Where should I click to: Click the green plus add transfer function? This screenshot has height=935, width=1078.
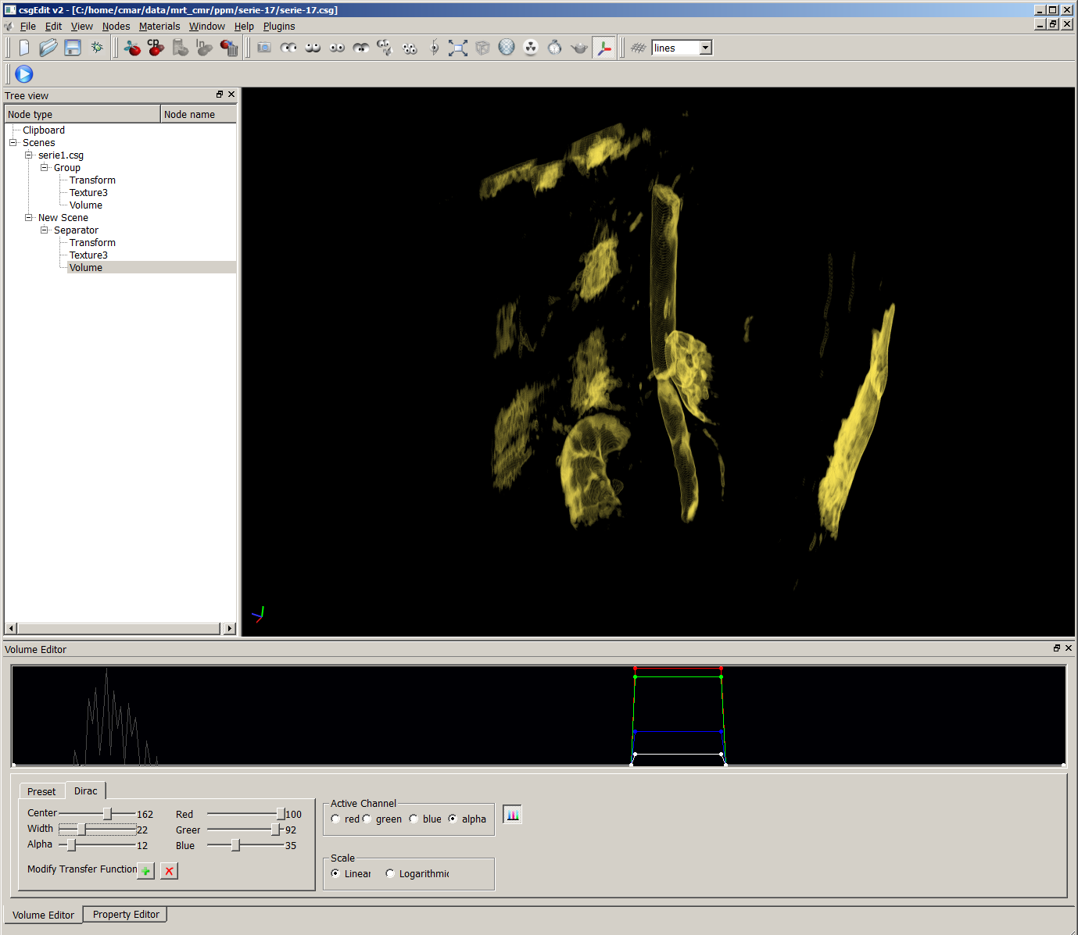[x=145, y=871]
